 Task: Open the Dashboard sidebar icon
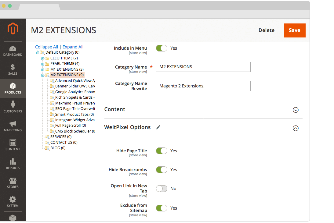13,49
